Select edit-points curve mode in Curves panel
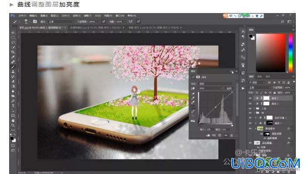The height and width of the screenshot is (174, 305). pos(193,107)
